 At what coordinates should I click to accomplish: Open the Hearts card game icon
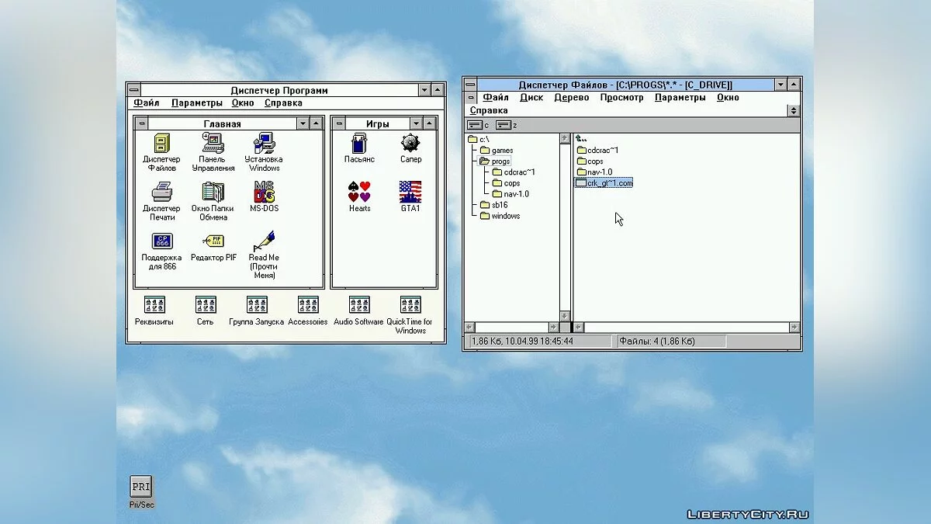click(x=359, y=192)
